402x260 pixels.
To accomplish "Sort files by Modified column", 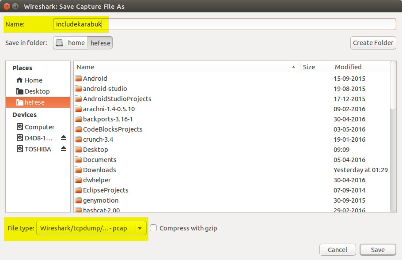I will coord(361,67).
